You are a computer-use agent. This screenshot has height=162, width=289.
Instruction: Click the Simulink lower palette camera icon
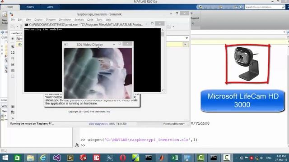point(13,106)
